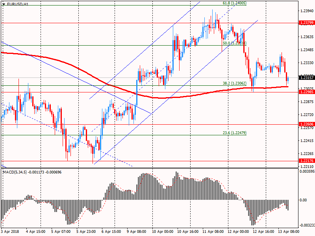Click the 1.23330 price scale value
The image size is (315, 236).
point(307,63)
